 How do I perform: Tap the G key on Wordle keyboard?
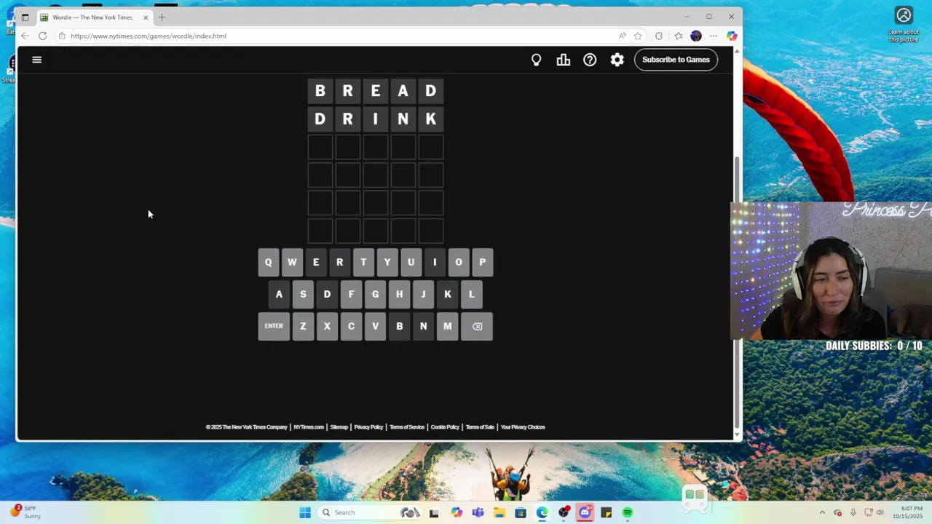coord(375,294)
